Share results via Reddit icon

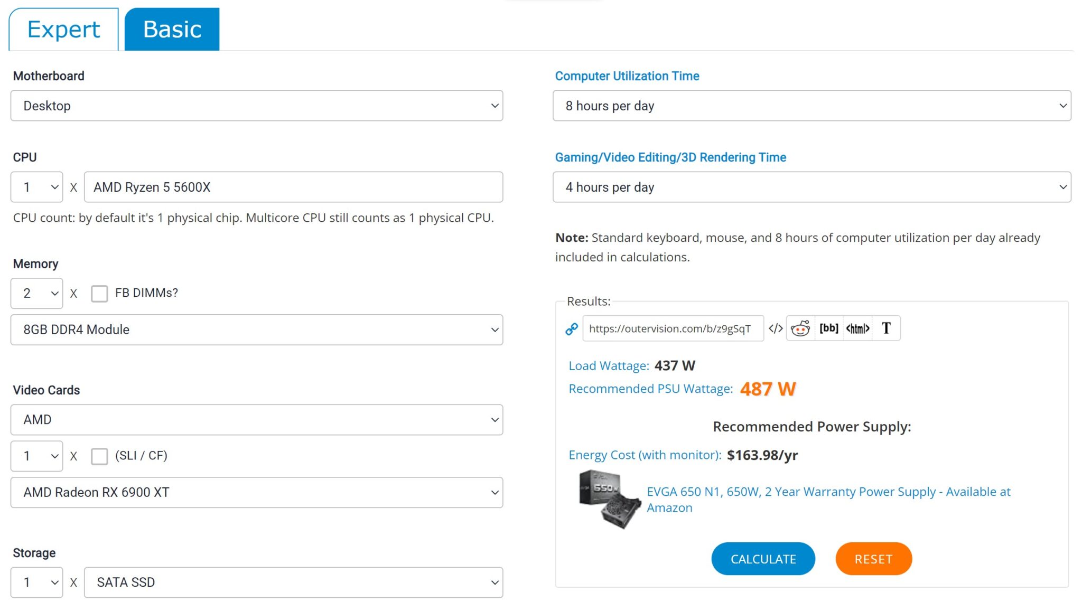[800, 328]
